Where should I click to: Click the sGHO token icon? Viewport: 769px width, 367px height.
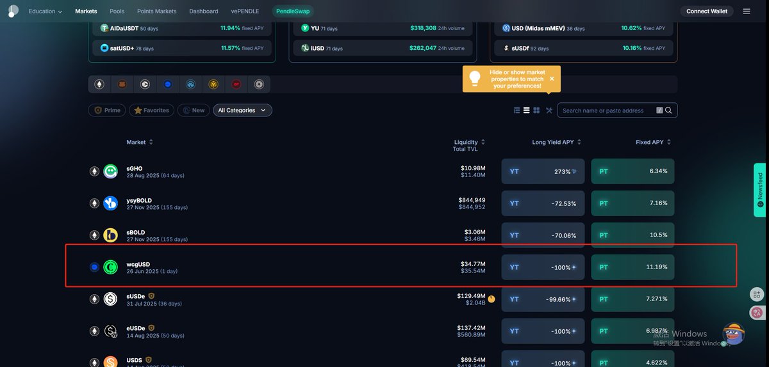110,171
